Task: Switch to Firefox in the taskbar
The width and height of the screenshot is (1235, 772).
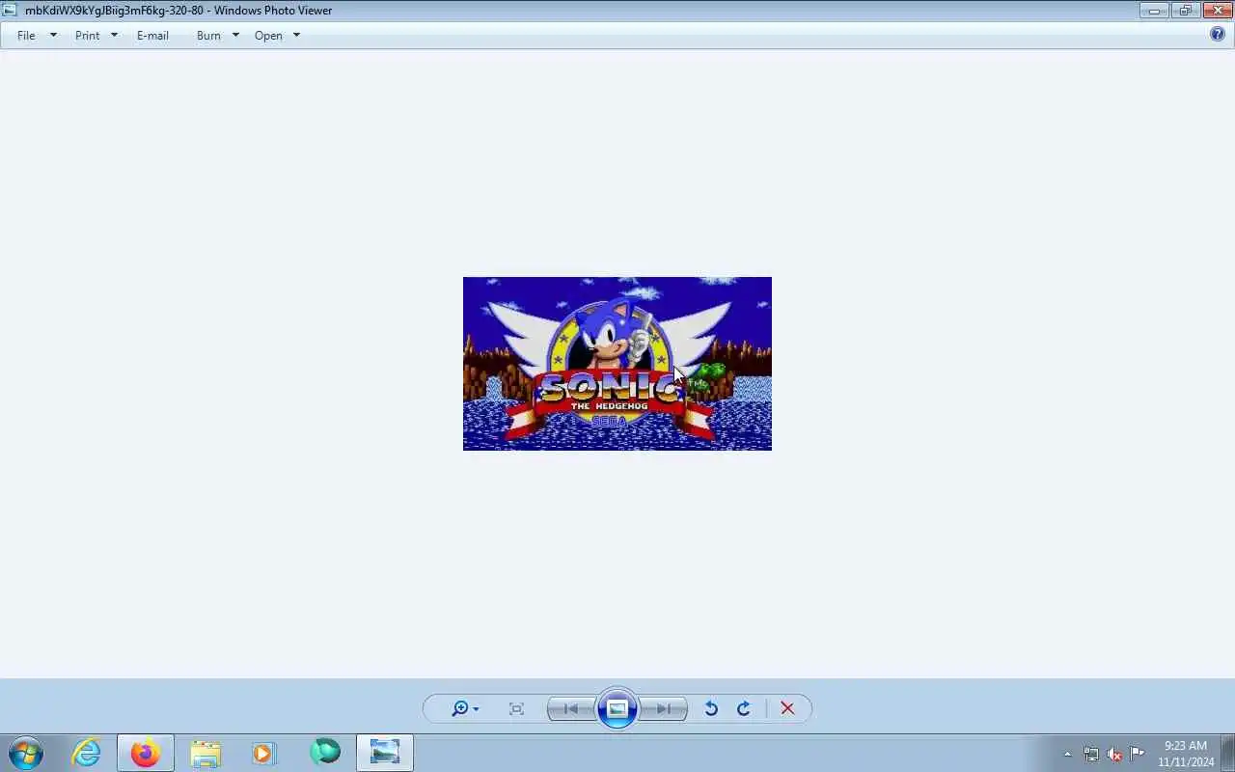Action: tap(146, 753)
